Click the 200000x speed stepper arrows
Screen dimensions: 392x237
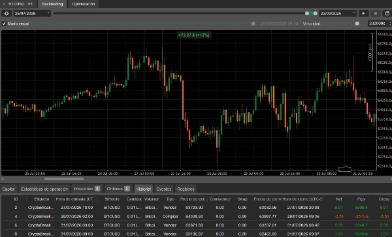391,24
